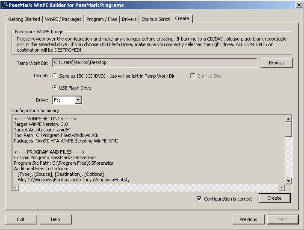This screenshot has height=230, width=304.
Task: Open Help from the bottom bar
Action: click(56, 219)
